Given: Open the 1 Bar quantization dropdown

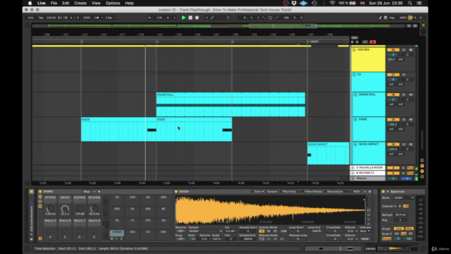Looking at the screenshot, I should [111, 18].
